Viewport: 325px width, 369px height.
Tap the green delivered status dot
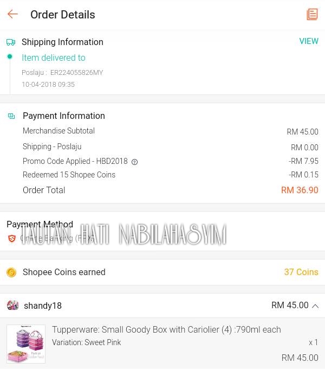[10, 56]
